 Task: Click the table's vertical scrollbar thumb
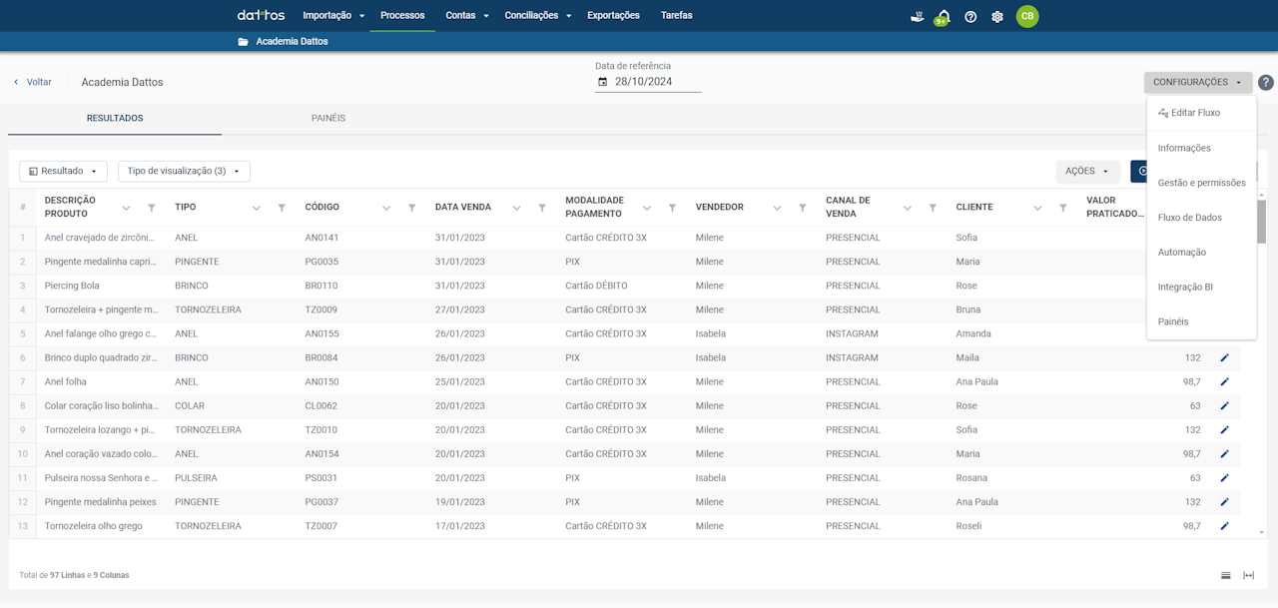(x=1261, y=221)
